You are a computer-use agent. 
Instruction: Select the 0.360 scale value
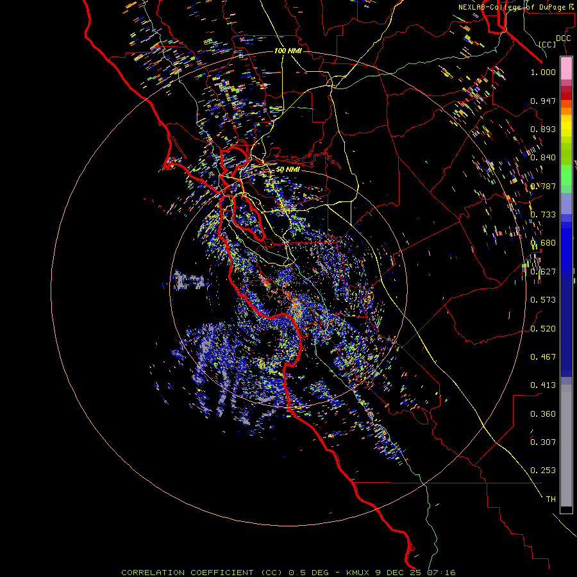pos(543,414)
